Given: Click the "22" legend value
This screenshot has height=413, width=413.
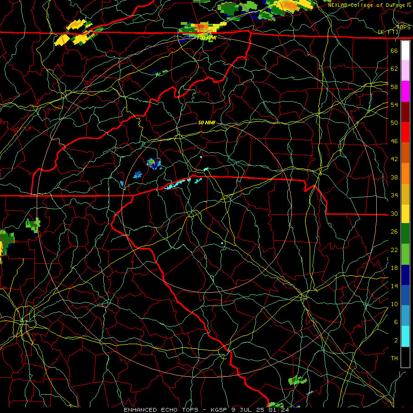Looking at the screenshot, I should click(x=394, y=250).
